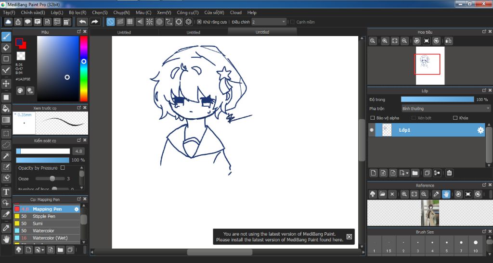
Task: Flip view in the Navigator panel
Action: pyautogui.click(x=449, y=41)
